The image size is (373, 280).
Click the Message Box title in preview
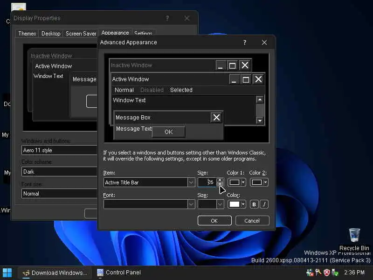133,118
